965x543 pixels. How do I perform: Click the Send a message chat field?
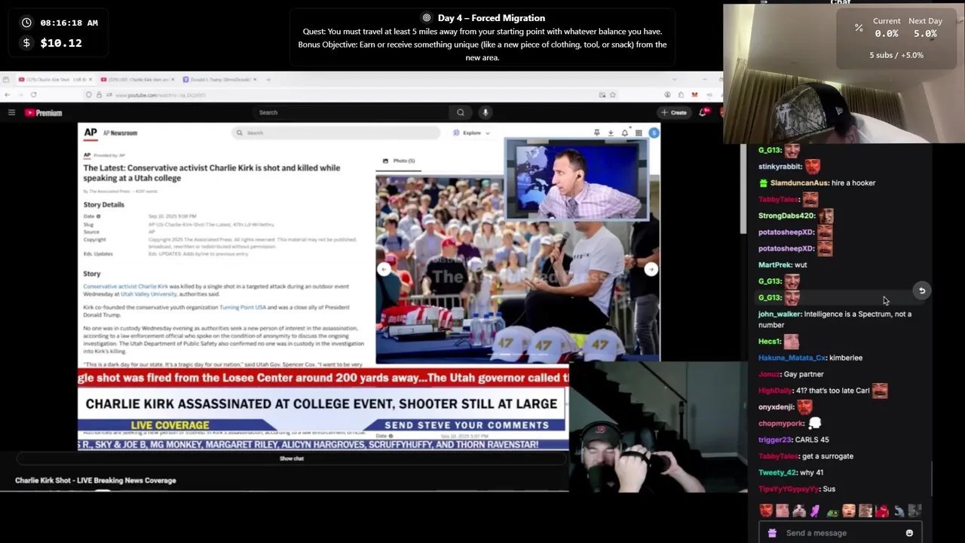[841, 533]
